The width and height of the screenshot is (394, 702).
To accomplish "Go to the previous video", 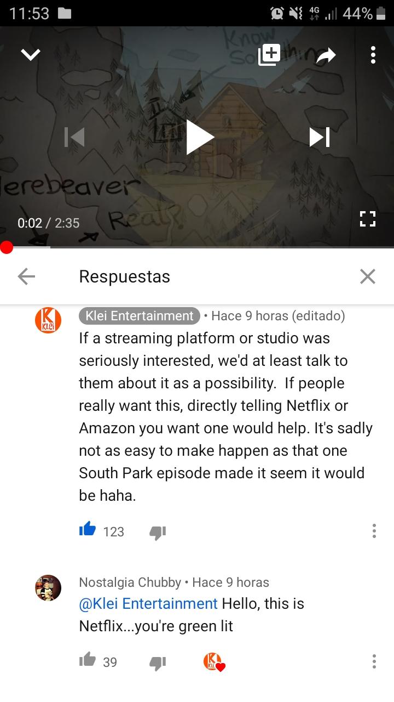I will tap(74, 137).
